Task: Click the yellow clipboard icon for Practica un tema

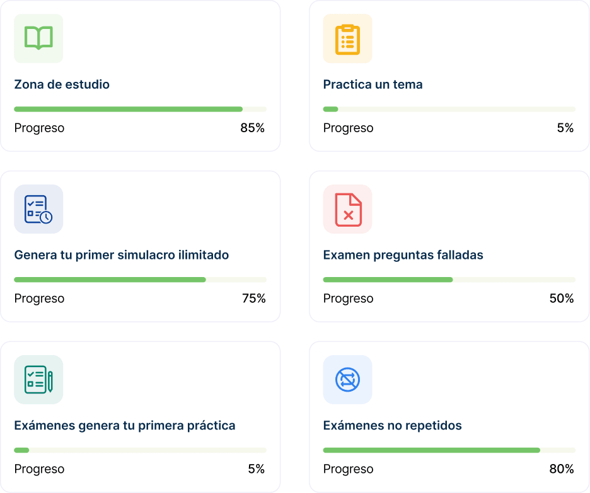Action: 347,38
